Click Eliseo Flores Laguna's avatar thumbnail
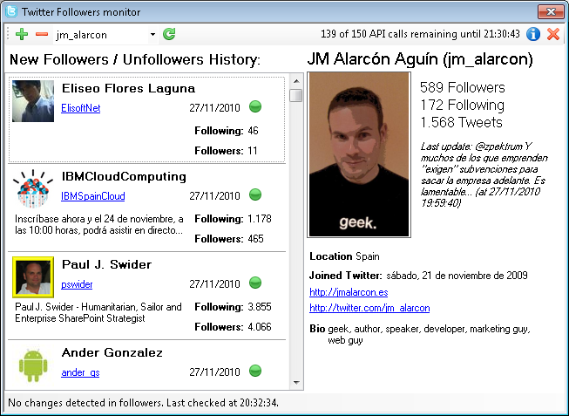 pos(33,101)
